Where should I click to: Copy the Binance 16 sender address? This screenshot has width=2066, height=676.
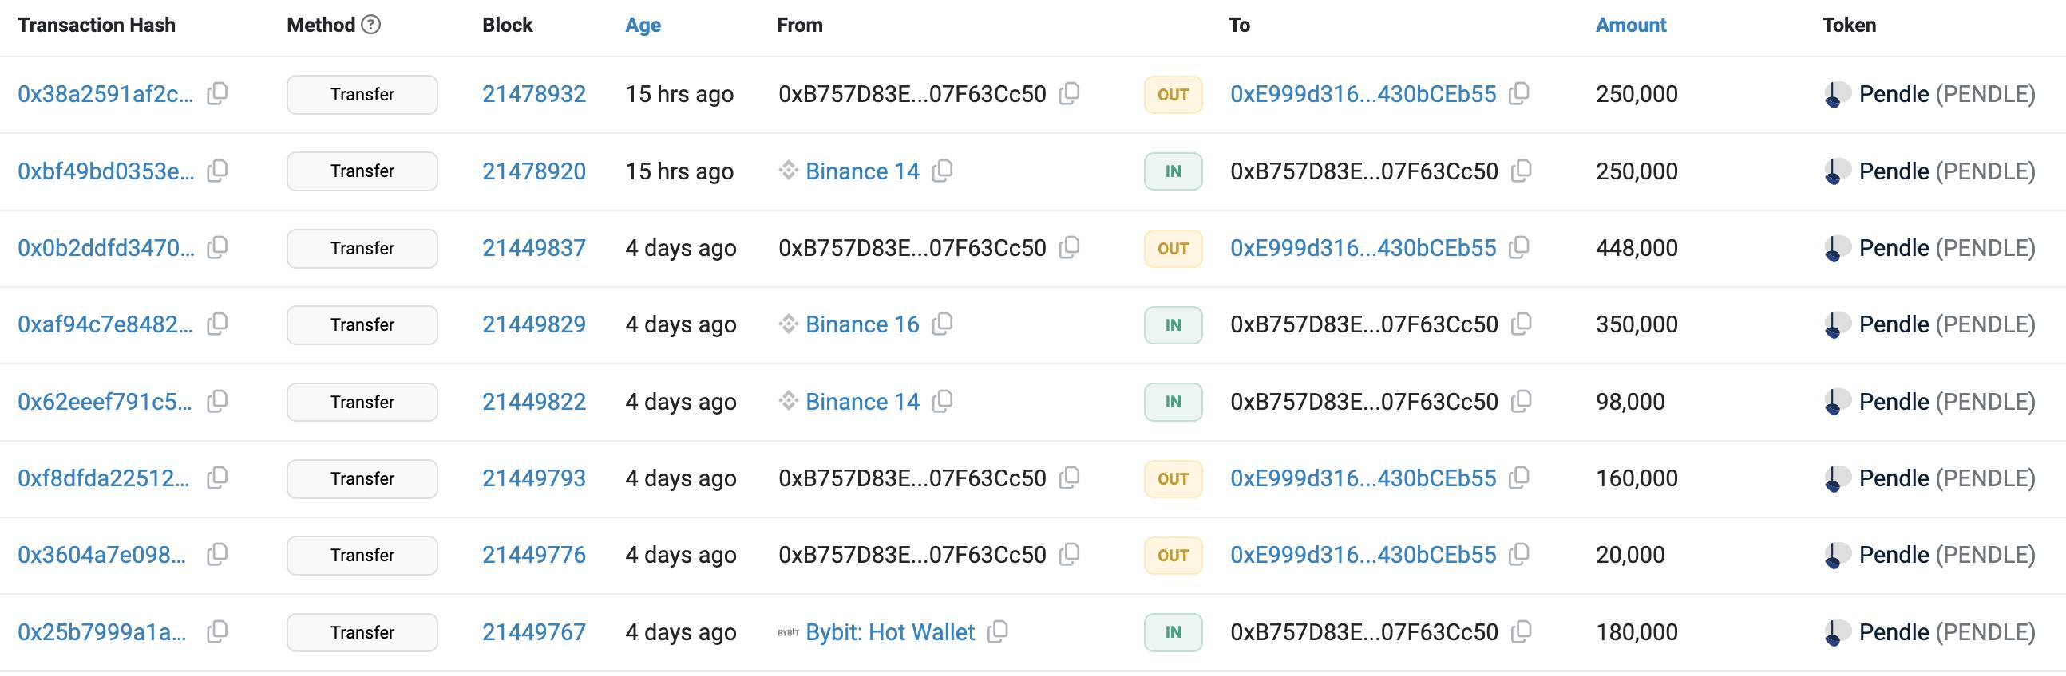click(x=942, y=324)
